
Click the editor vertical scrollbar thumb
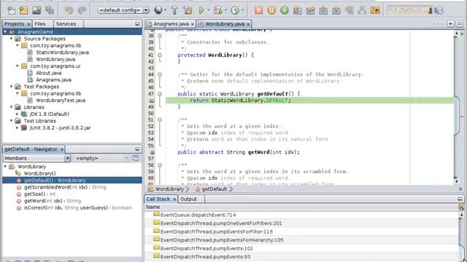tap(457, 116)
